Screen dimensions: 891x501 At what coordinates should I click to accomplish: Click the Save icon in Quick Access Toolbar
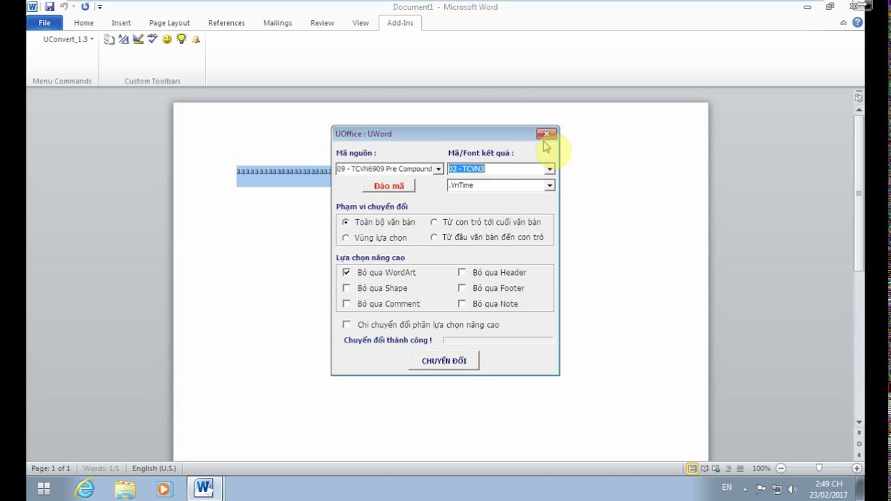pyautogui.click(x=49, y=7)
